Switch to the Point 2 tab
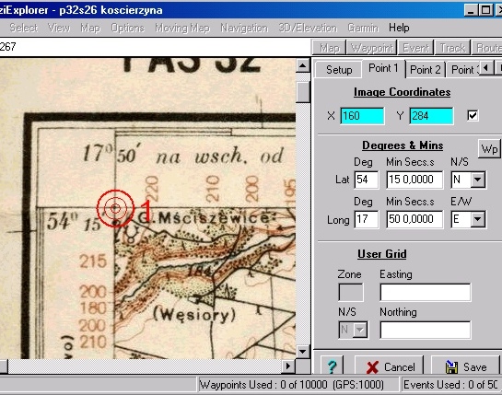 tap(426, 69)
